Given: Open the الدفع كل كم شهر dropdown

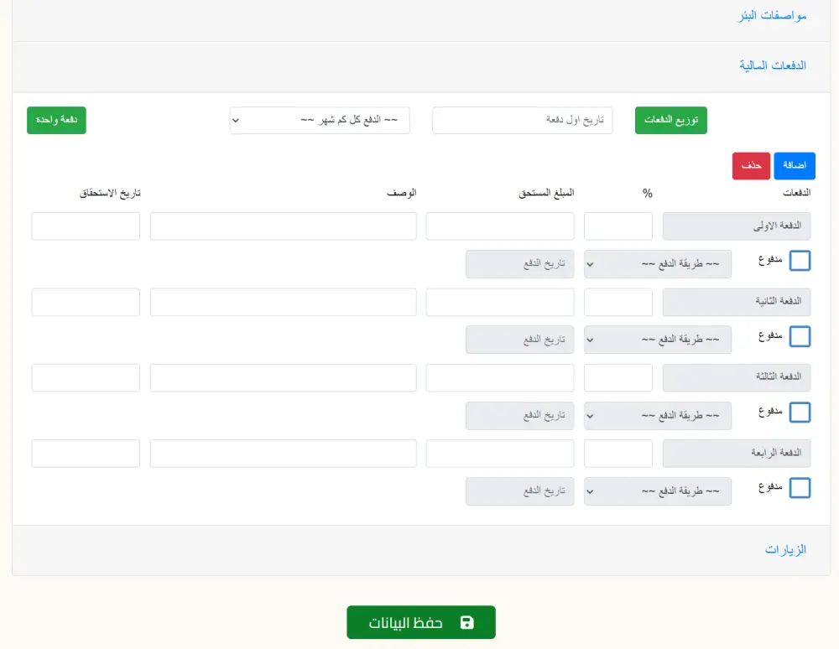Looking at the screenshot, I should pos(319,120).
